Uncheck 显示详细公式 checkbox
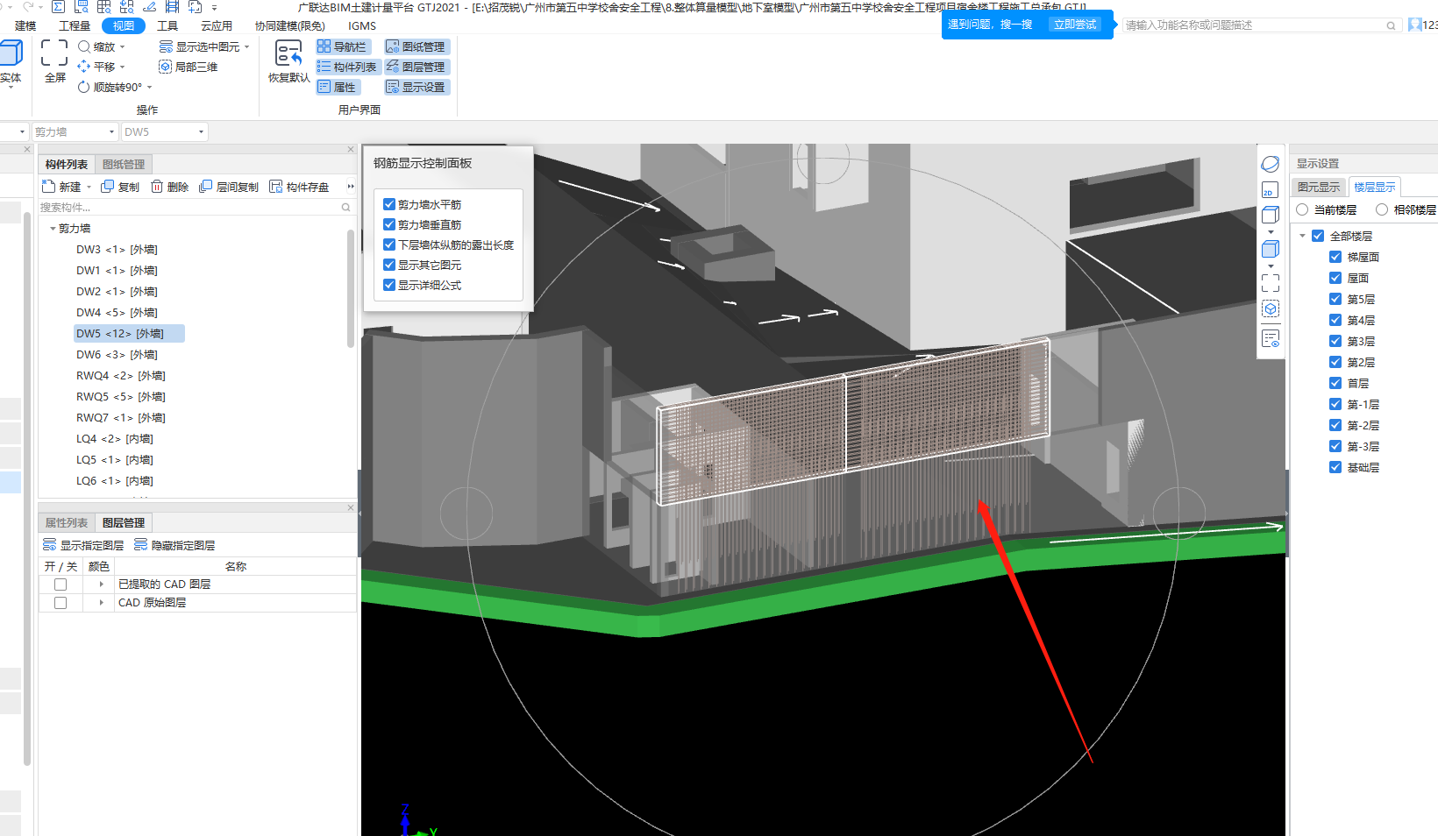This screenshot has width=1438, height=836. (x=389, y=285)
